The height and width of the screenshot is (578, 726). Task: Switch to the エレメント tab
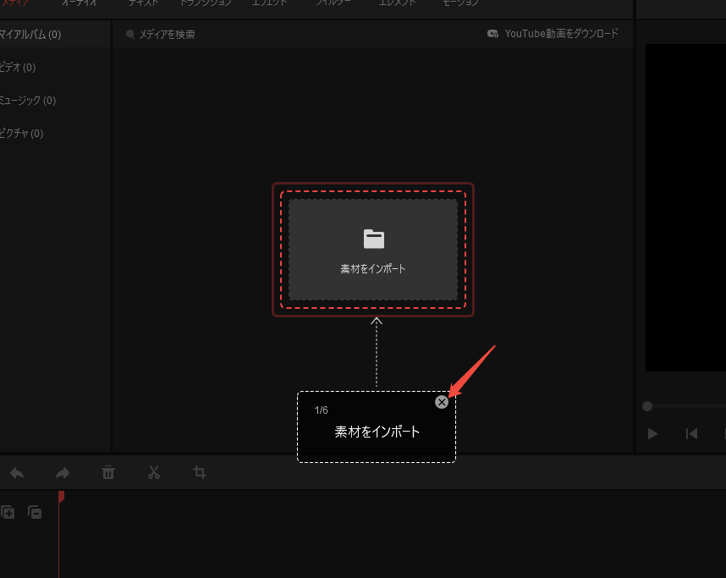(x=397, y=3)
